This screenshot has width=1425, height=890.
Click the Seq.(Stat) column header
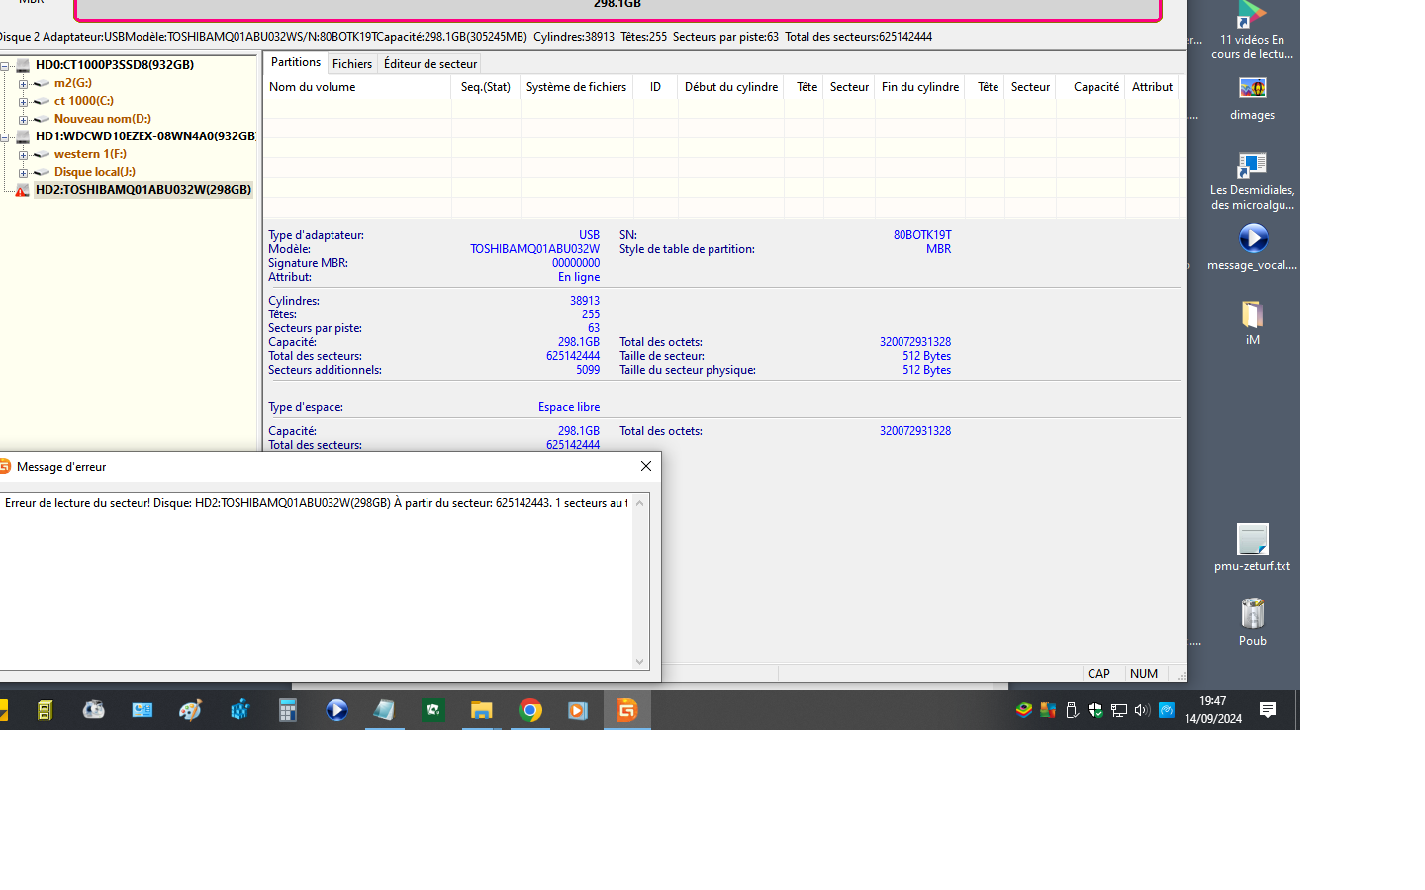pos(486,87)
